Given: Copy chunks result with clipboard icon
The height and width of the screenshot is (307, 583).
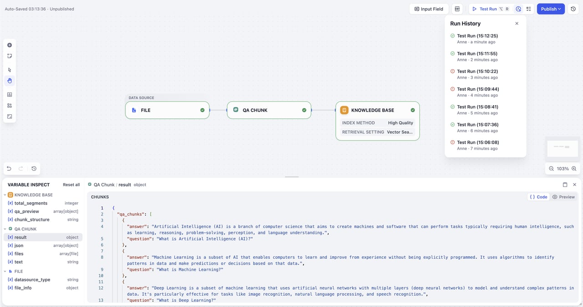Looking at the screenshot, I should coord(565,184).
